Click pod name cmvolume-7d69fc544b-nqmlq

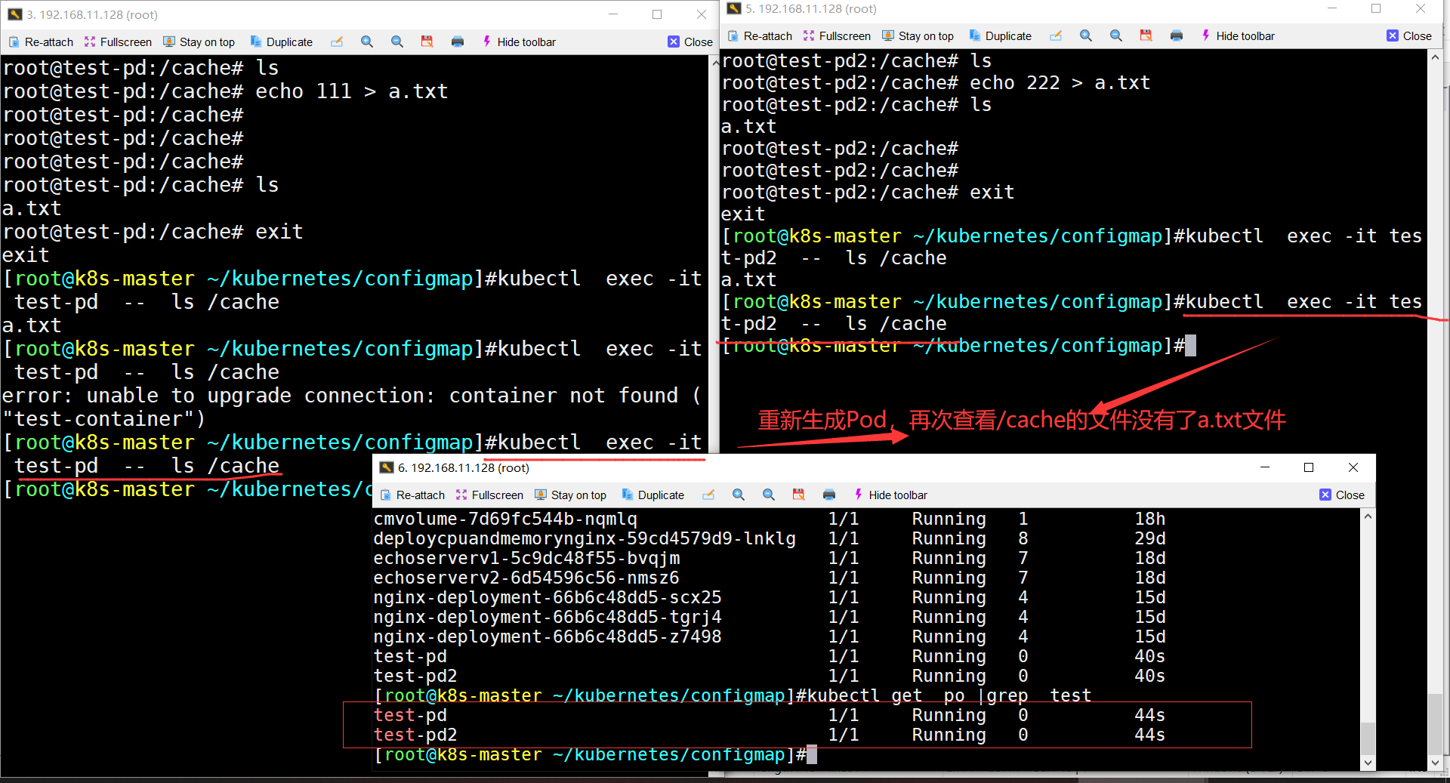point(505,519)
